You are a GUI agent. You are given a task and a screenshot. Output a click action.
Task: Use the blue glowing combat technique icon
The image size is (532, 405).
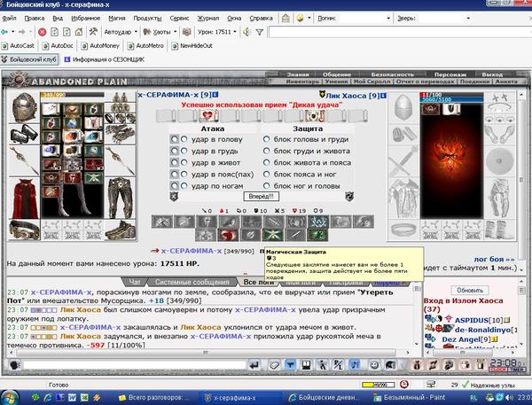[318, 222]
